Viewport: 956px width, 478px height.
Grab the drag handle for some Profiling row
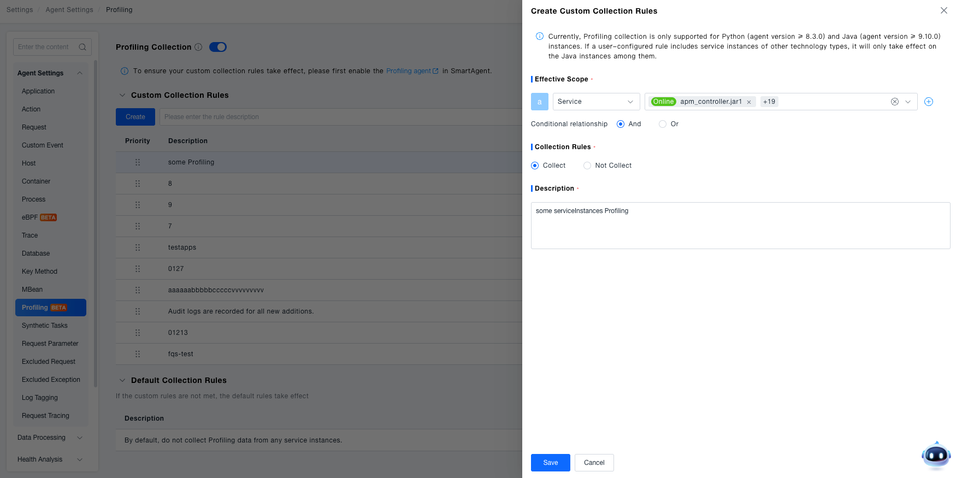click(x=138, y=162)
